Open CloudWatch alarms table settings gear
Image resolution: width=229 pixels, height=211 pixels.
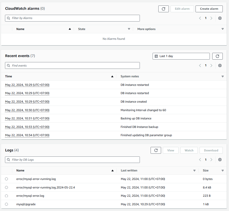click(220, 18)
